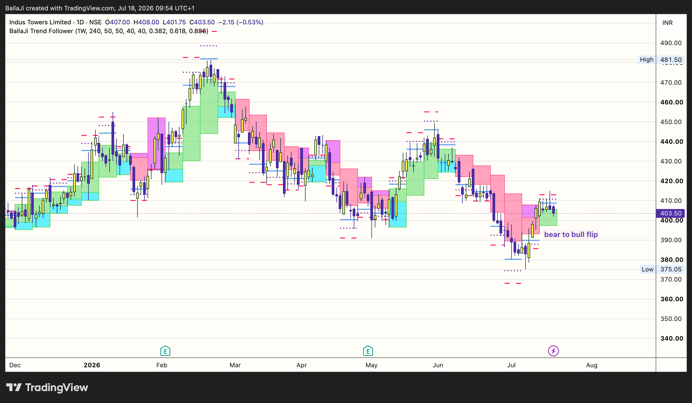Click the open value O407.00
Image resolution: width=692 pixels, height=403 pixels.
pos(117,22)
